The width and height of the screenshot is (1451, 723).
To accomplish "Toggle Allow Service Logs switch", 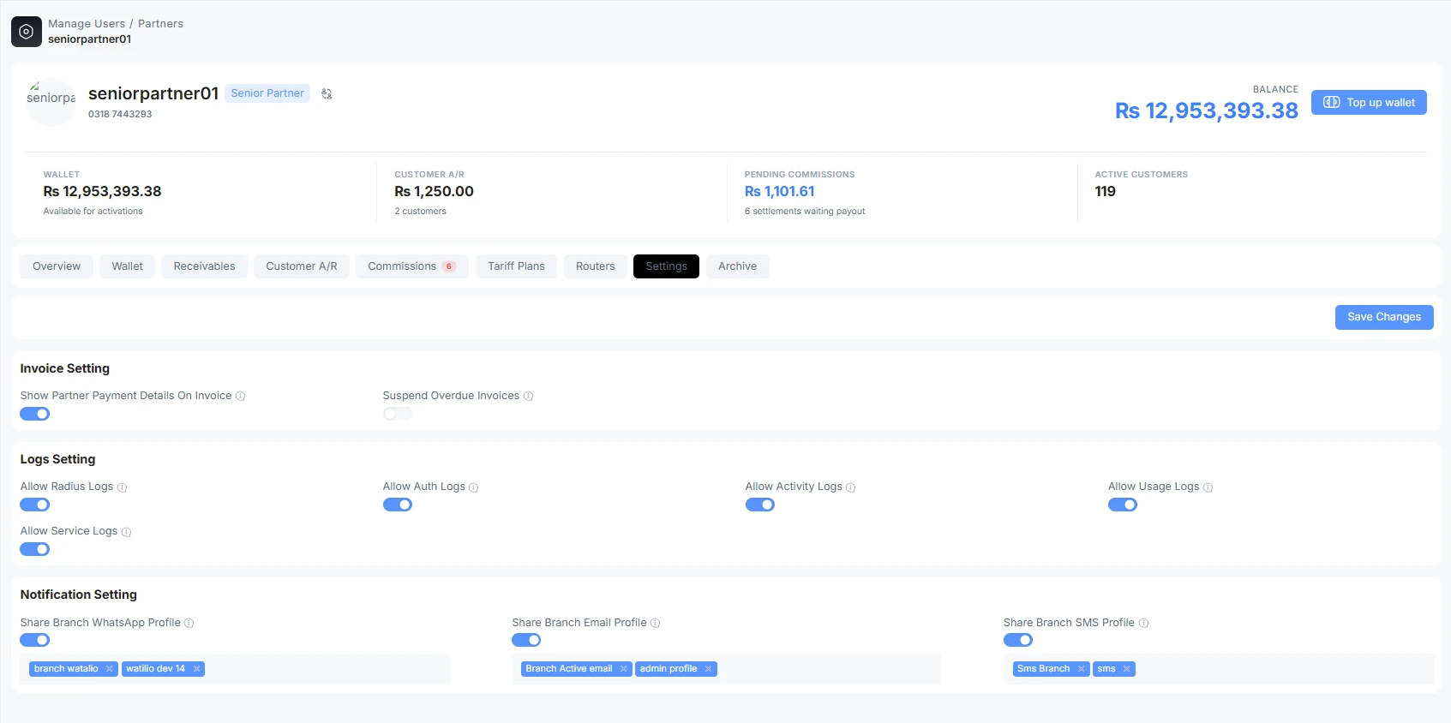I will (x=35, y=549).
